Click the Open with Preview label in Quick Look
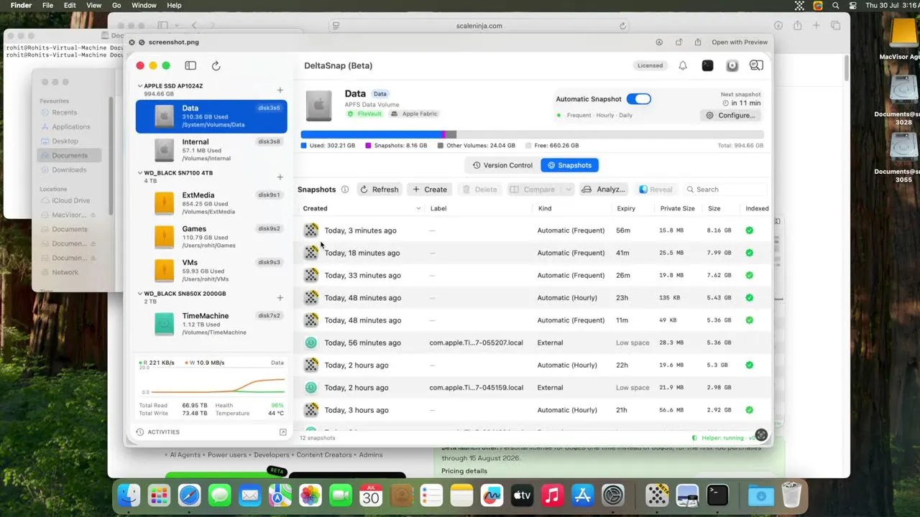Image resolution: width=920 pixels, height=517 pixels. point(740,42)
